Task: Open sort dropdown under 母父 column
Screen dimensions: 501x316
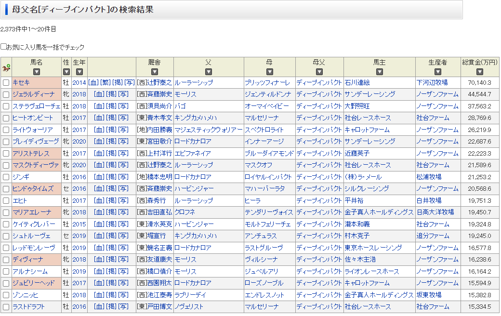Action: [319, 72]
